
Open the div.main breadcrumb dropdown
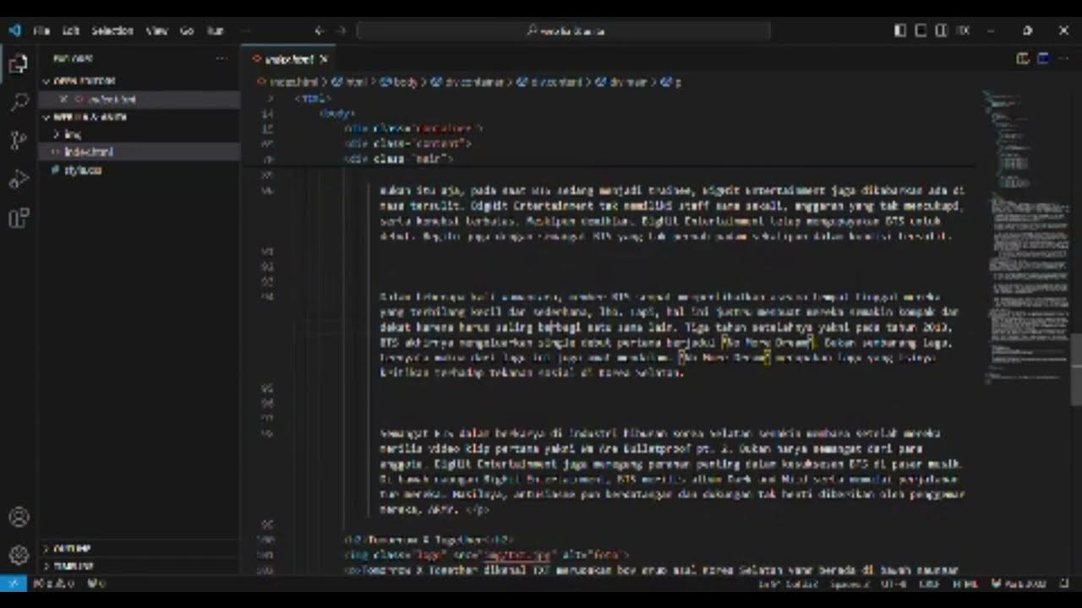click(x=621, y=83)
